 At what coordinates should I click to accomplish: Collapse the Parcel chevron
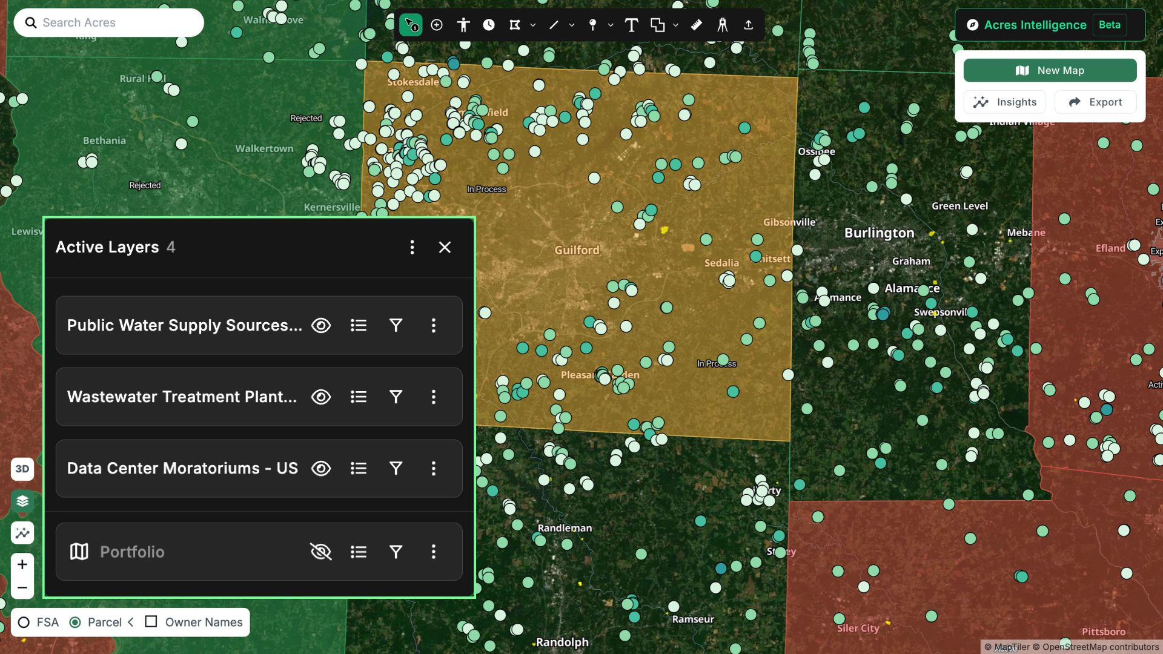[x=130, y=623]
